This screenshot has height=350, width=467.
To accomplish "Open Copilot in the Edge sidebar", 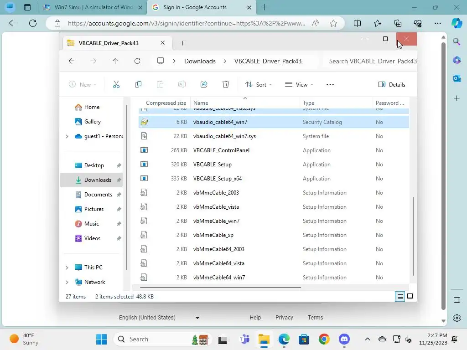I will [x=457, y=23].
